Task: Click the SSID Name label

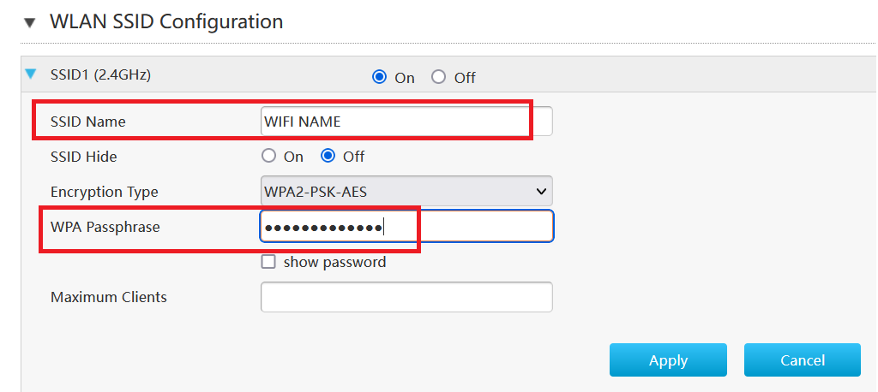Action: [x=88, y=122]
